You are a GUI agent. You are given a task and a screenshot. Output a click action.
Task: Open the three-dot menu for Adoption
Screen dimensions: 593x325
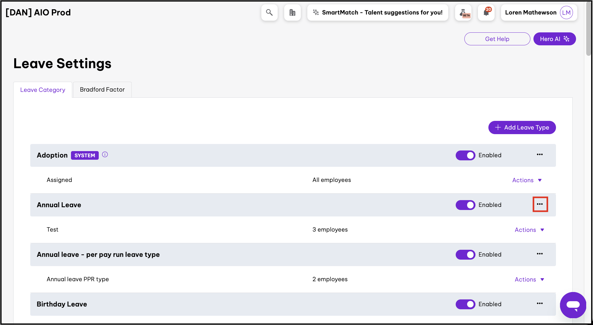(x=540, y=155)
